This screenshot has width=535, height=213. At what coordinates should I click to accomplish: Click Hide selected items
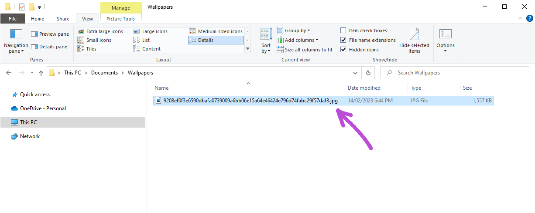click(414, 41)
